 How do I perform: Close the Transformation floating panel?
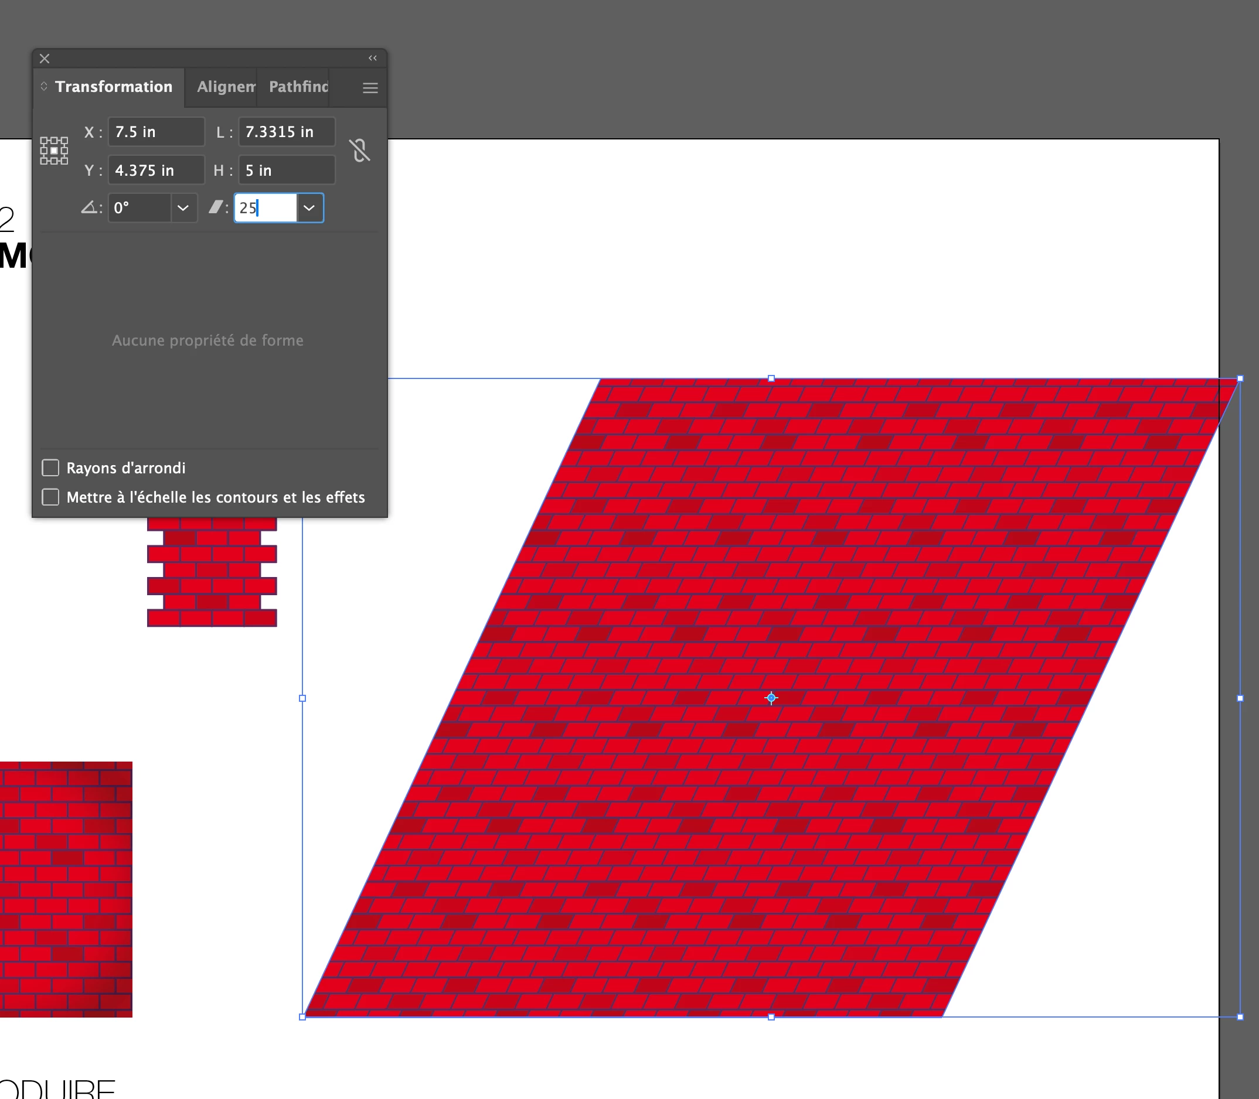tap(45, 59)
